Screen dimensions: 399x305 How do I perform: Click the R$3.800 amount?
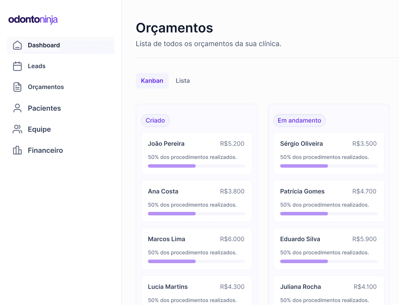tap(232, 191)
